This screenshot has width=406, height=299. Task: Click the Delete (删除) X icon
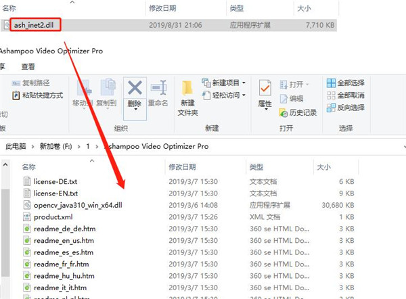[x=135, y=88]
